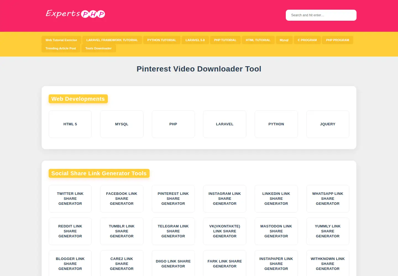Open Facebook Link Share Generator
The width and height of the screenshot is (398, 276).
pyautogui.click(x=122, y=199)
